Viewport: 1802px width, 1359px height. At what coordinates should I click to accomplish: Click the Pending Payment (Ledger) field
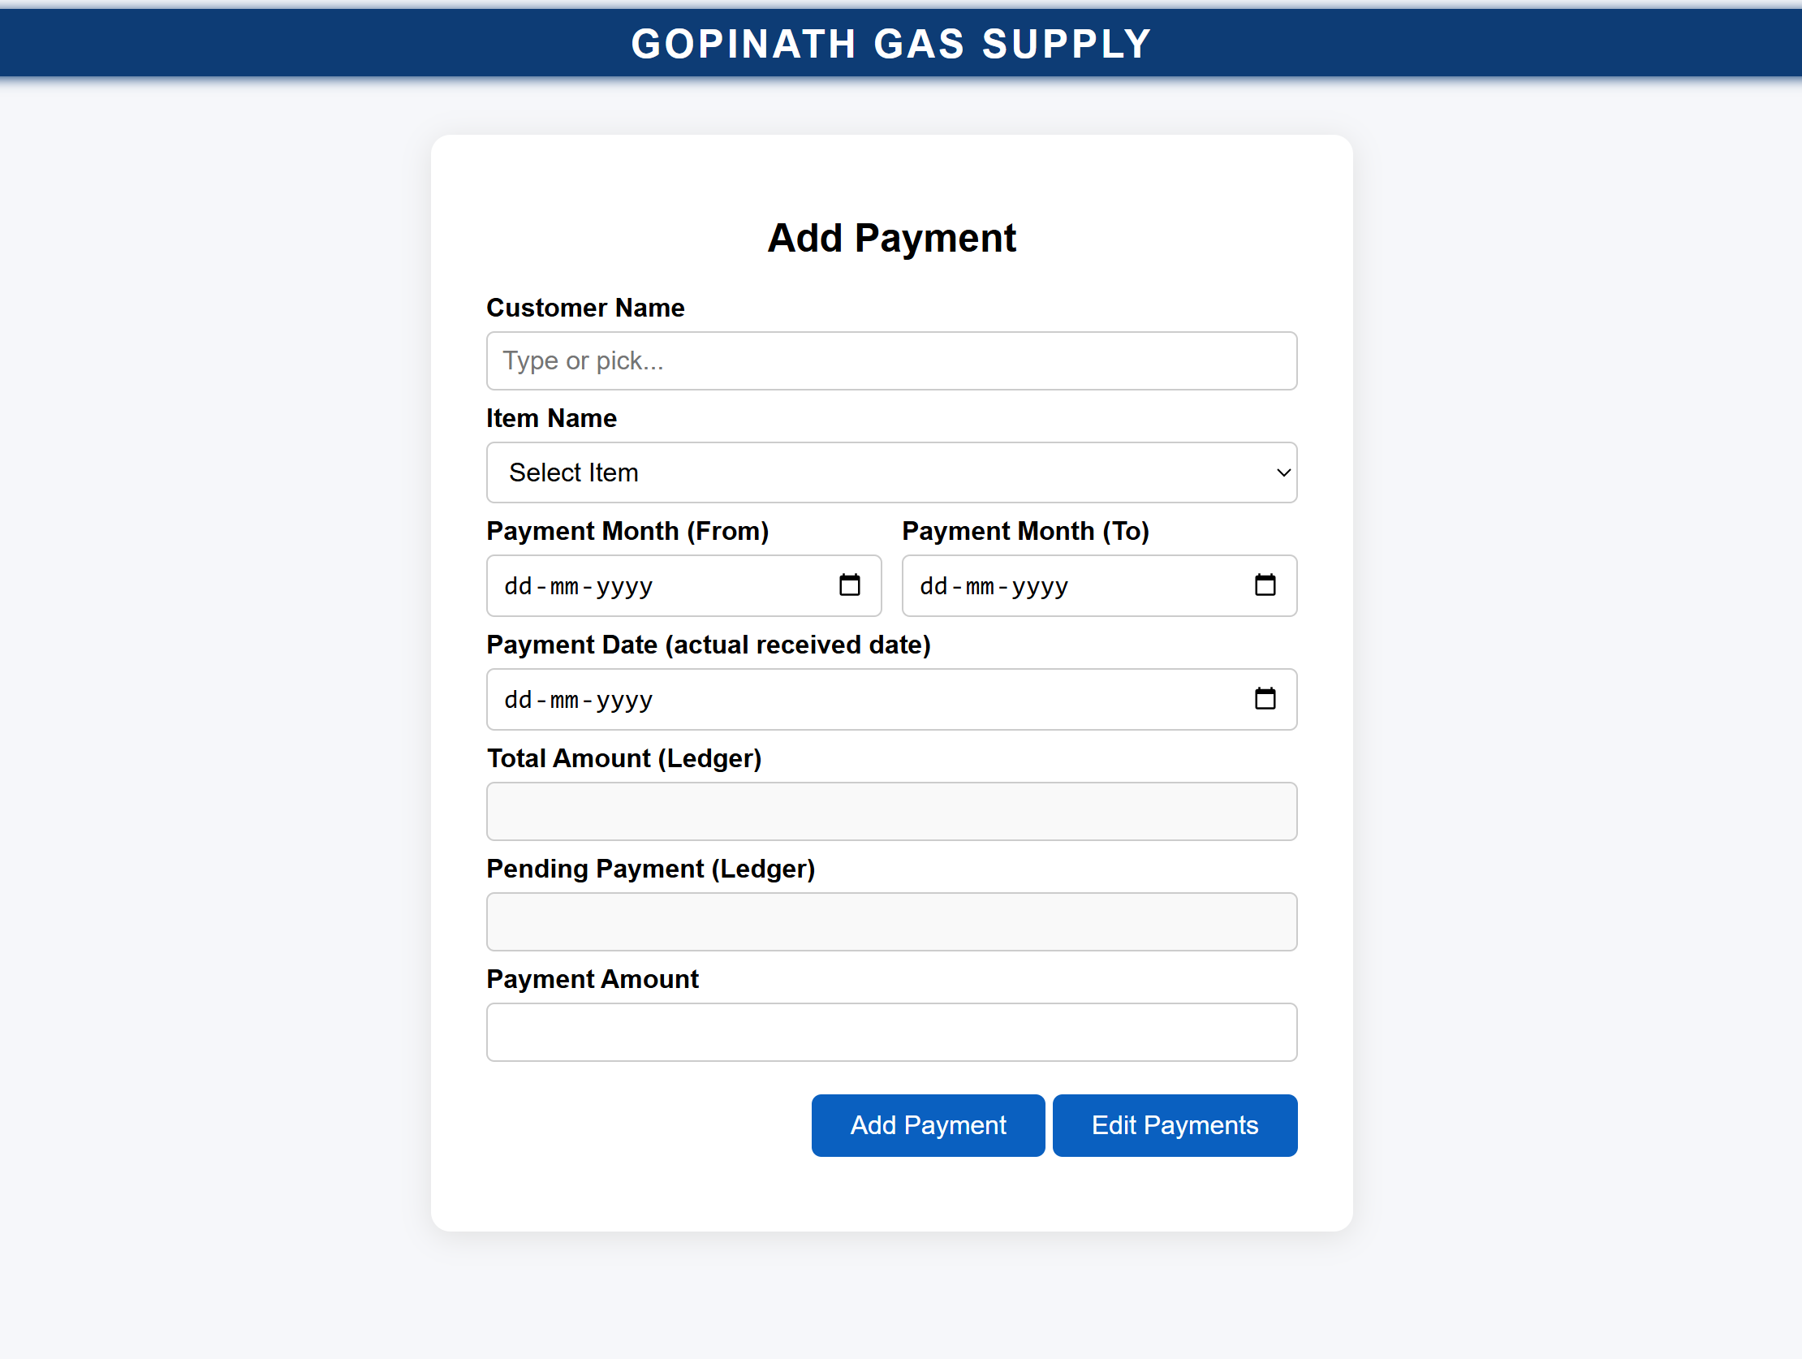coord(891,922)
